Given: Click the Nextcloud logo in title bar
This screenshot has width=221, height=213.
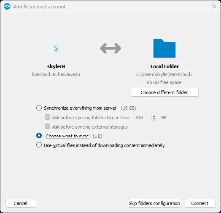Looking at the screenshot, I should pos(7,6).
